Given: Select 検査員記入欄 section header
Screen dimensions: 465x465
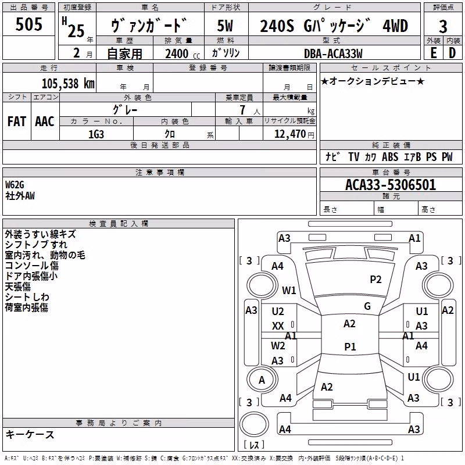Looking at the screenshot, I should [x=119, y=224].
